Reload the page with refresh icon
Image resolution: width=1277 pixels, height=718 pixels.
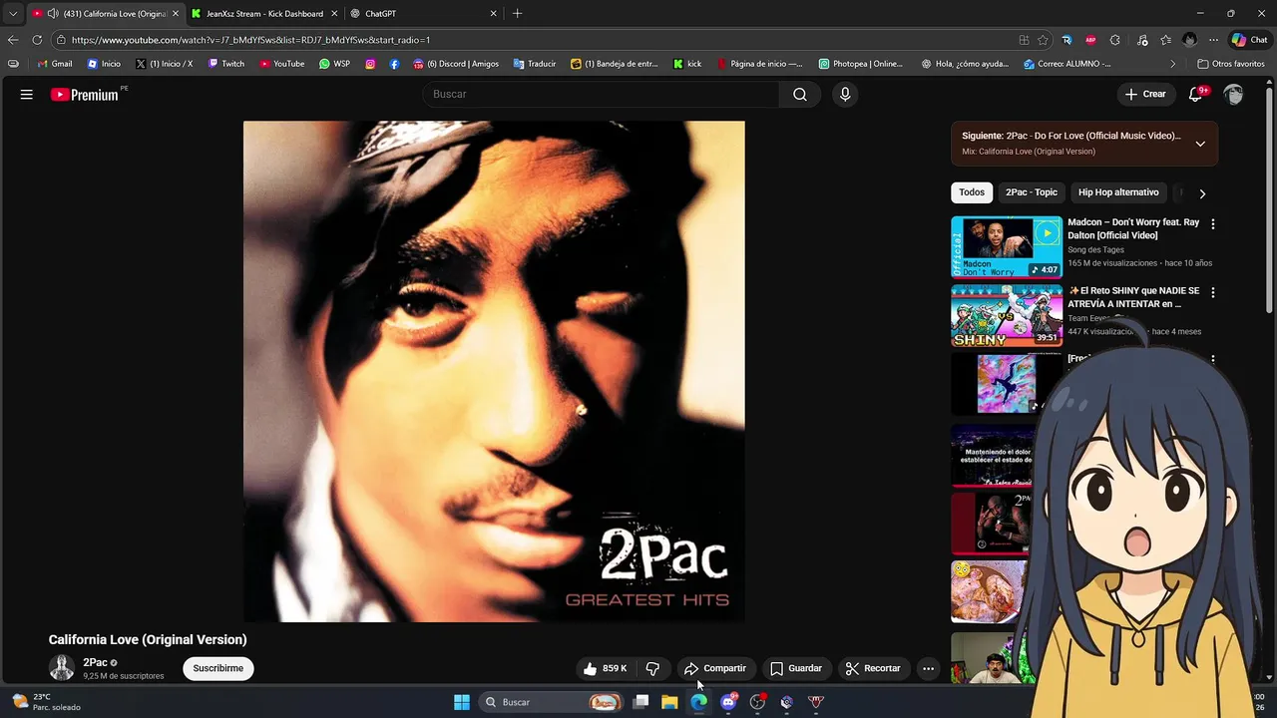37,40
